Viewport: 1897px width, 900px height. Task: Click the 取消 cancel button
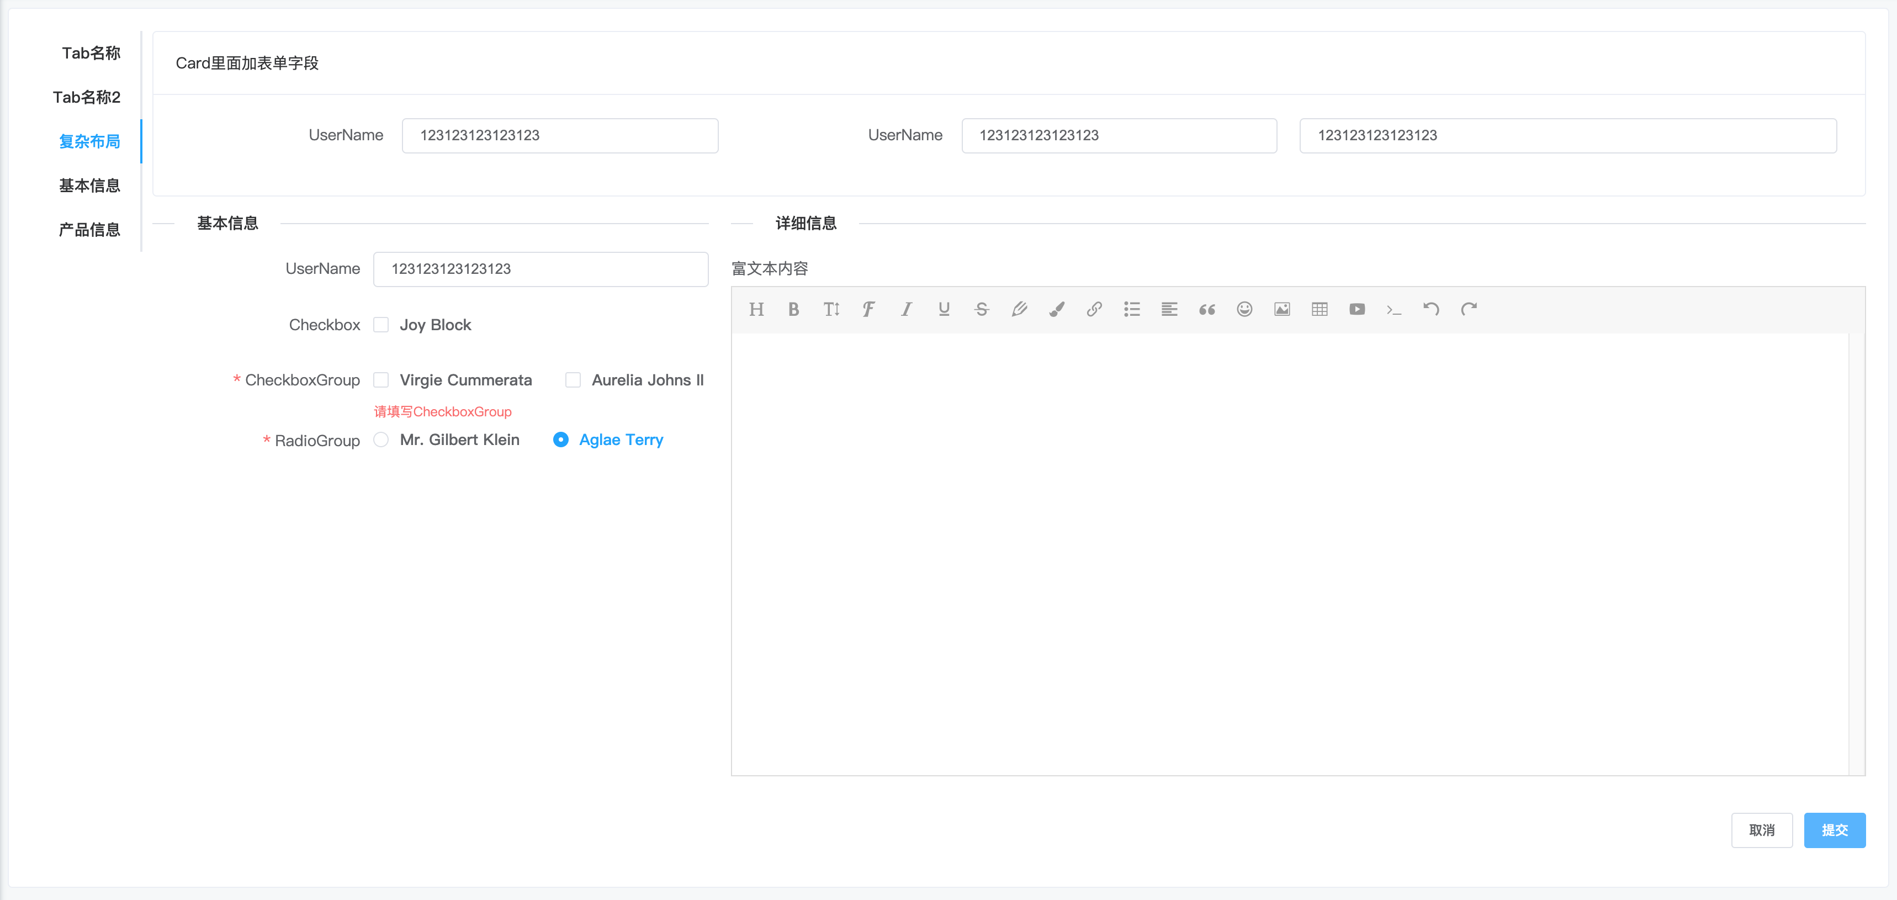pos(1761,830)
